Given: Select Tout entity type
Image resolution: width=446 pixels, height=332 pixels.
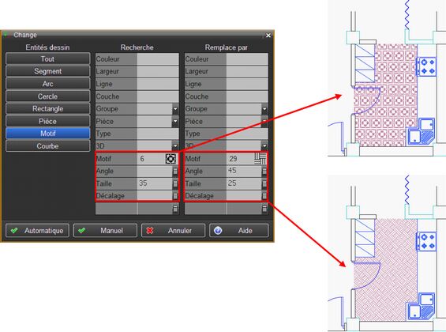Looking at the screenshot, I should (x=48, y=59).
